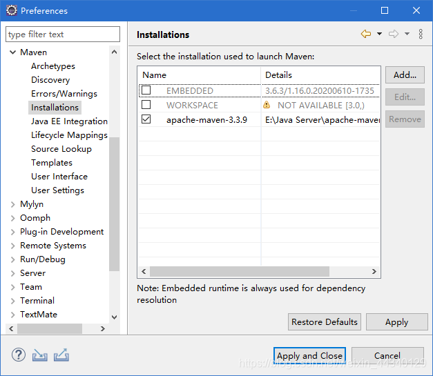This screenshot has width=433, height=376.
Task: Click installations table scroll-left arrow
Action: [x=144, y=271]
